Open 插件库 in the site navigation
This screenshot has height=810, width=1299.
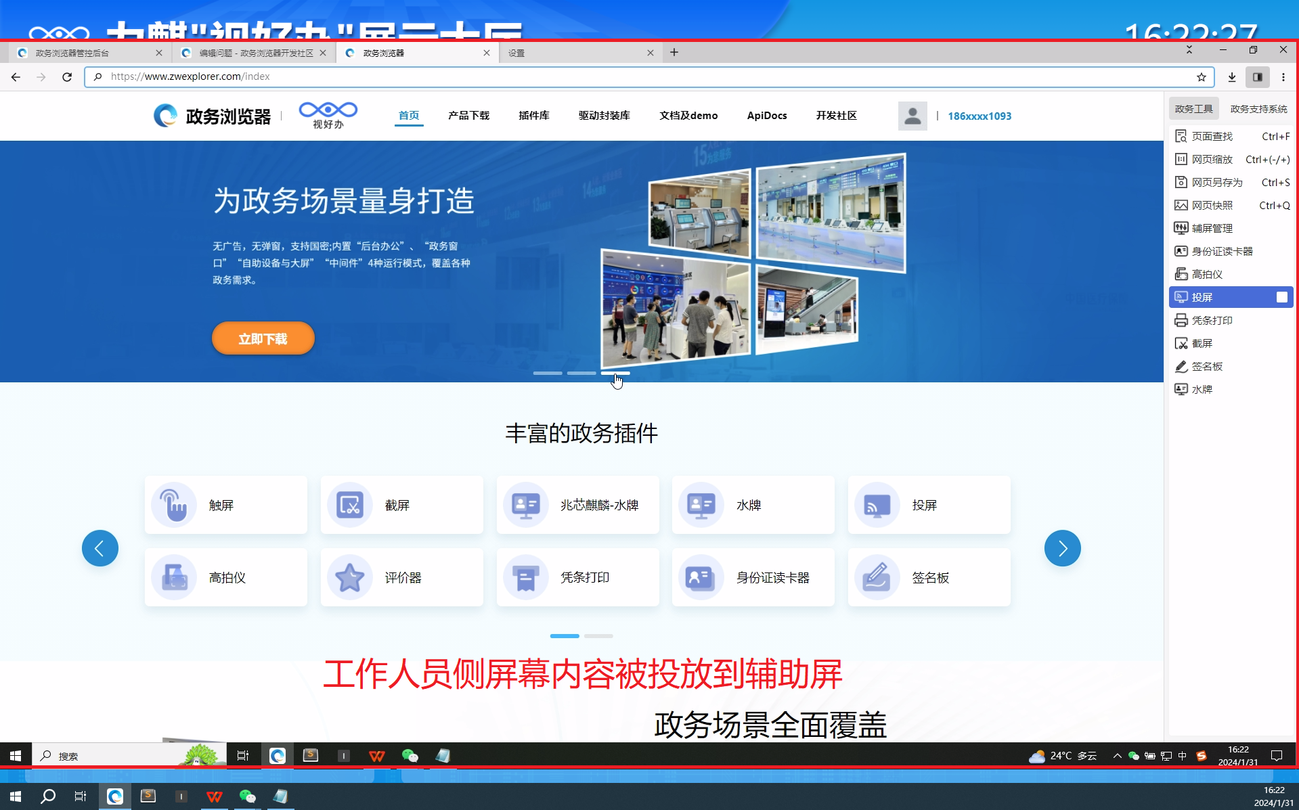pos(534,116)
